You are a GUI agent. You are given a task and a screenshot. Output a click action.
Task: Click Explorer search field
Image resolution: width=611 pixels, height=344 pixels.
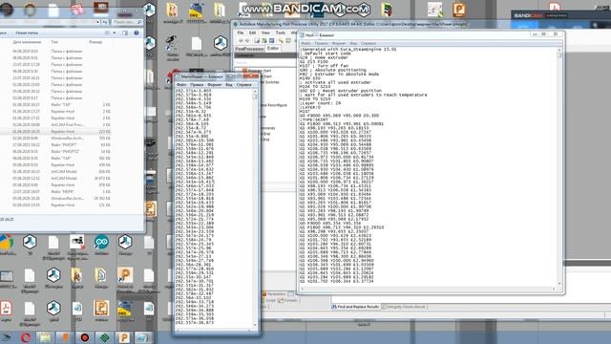pyautogui.click(x=127, y=22)
